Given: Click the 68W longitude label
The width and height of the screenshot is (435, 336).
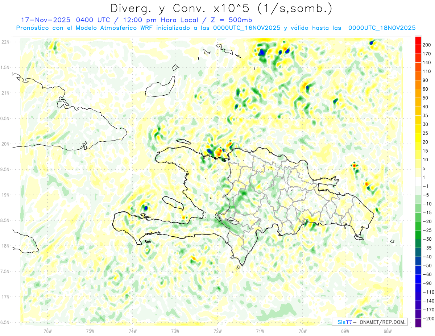Looking at the screenshot, I should [387, 331].
